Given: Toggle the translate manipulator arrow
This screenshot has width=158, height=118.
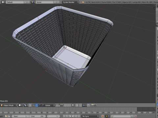Looking at the screenshot, I should click(x=37, y=105).
